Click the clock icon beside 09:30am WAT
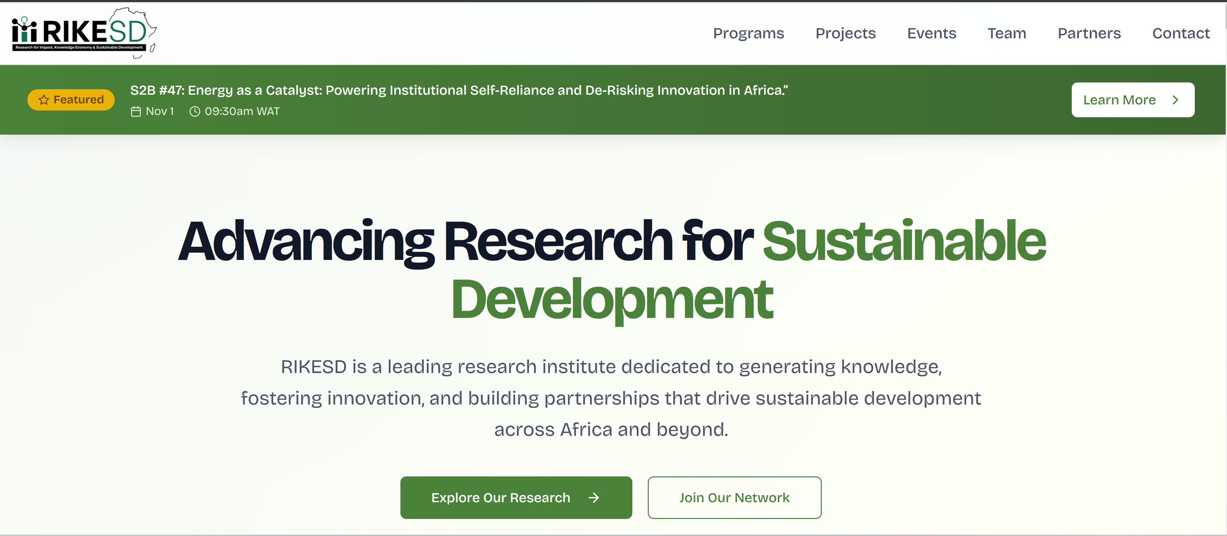Image resolution: width=1227 pixels, height=536 pixels. 194,111
